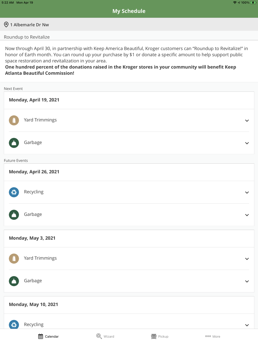The image size is (258, 344).
Task: Tap Garbage icon under April 26
Action: pos(14,215)
